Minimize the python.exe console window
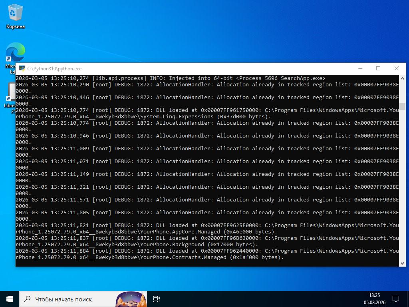 point(360,68)
